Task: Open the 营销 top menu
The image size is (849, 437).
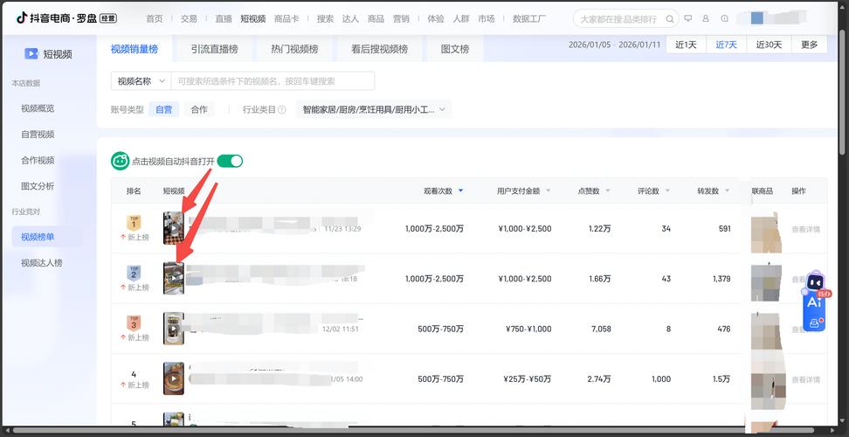Action: pyautogui.click(x=401, y=19)
